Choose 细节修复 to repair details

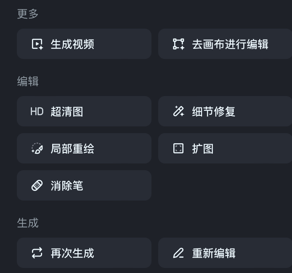coord(213,112)
